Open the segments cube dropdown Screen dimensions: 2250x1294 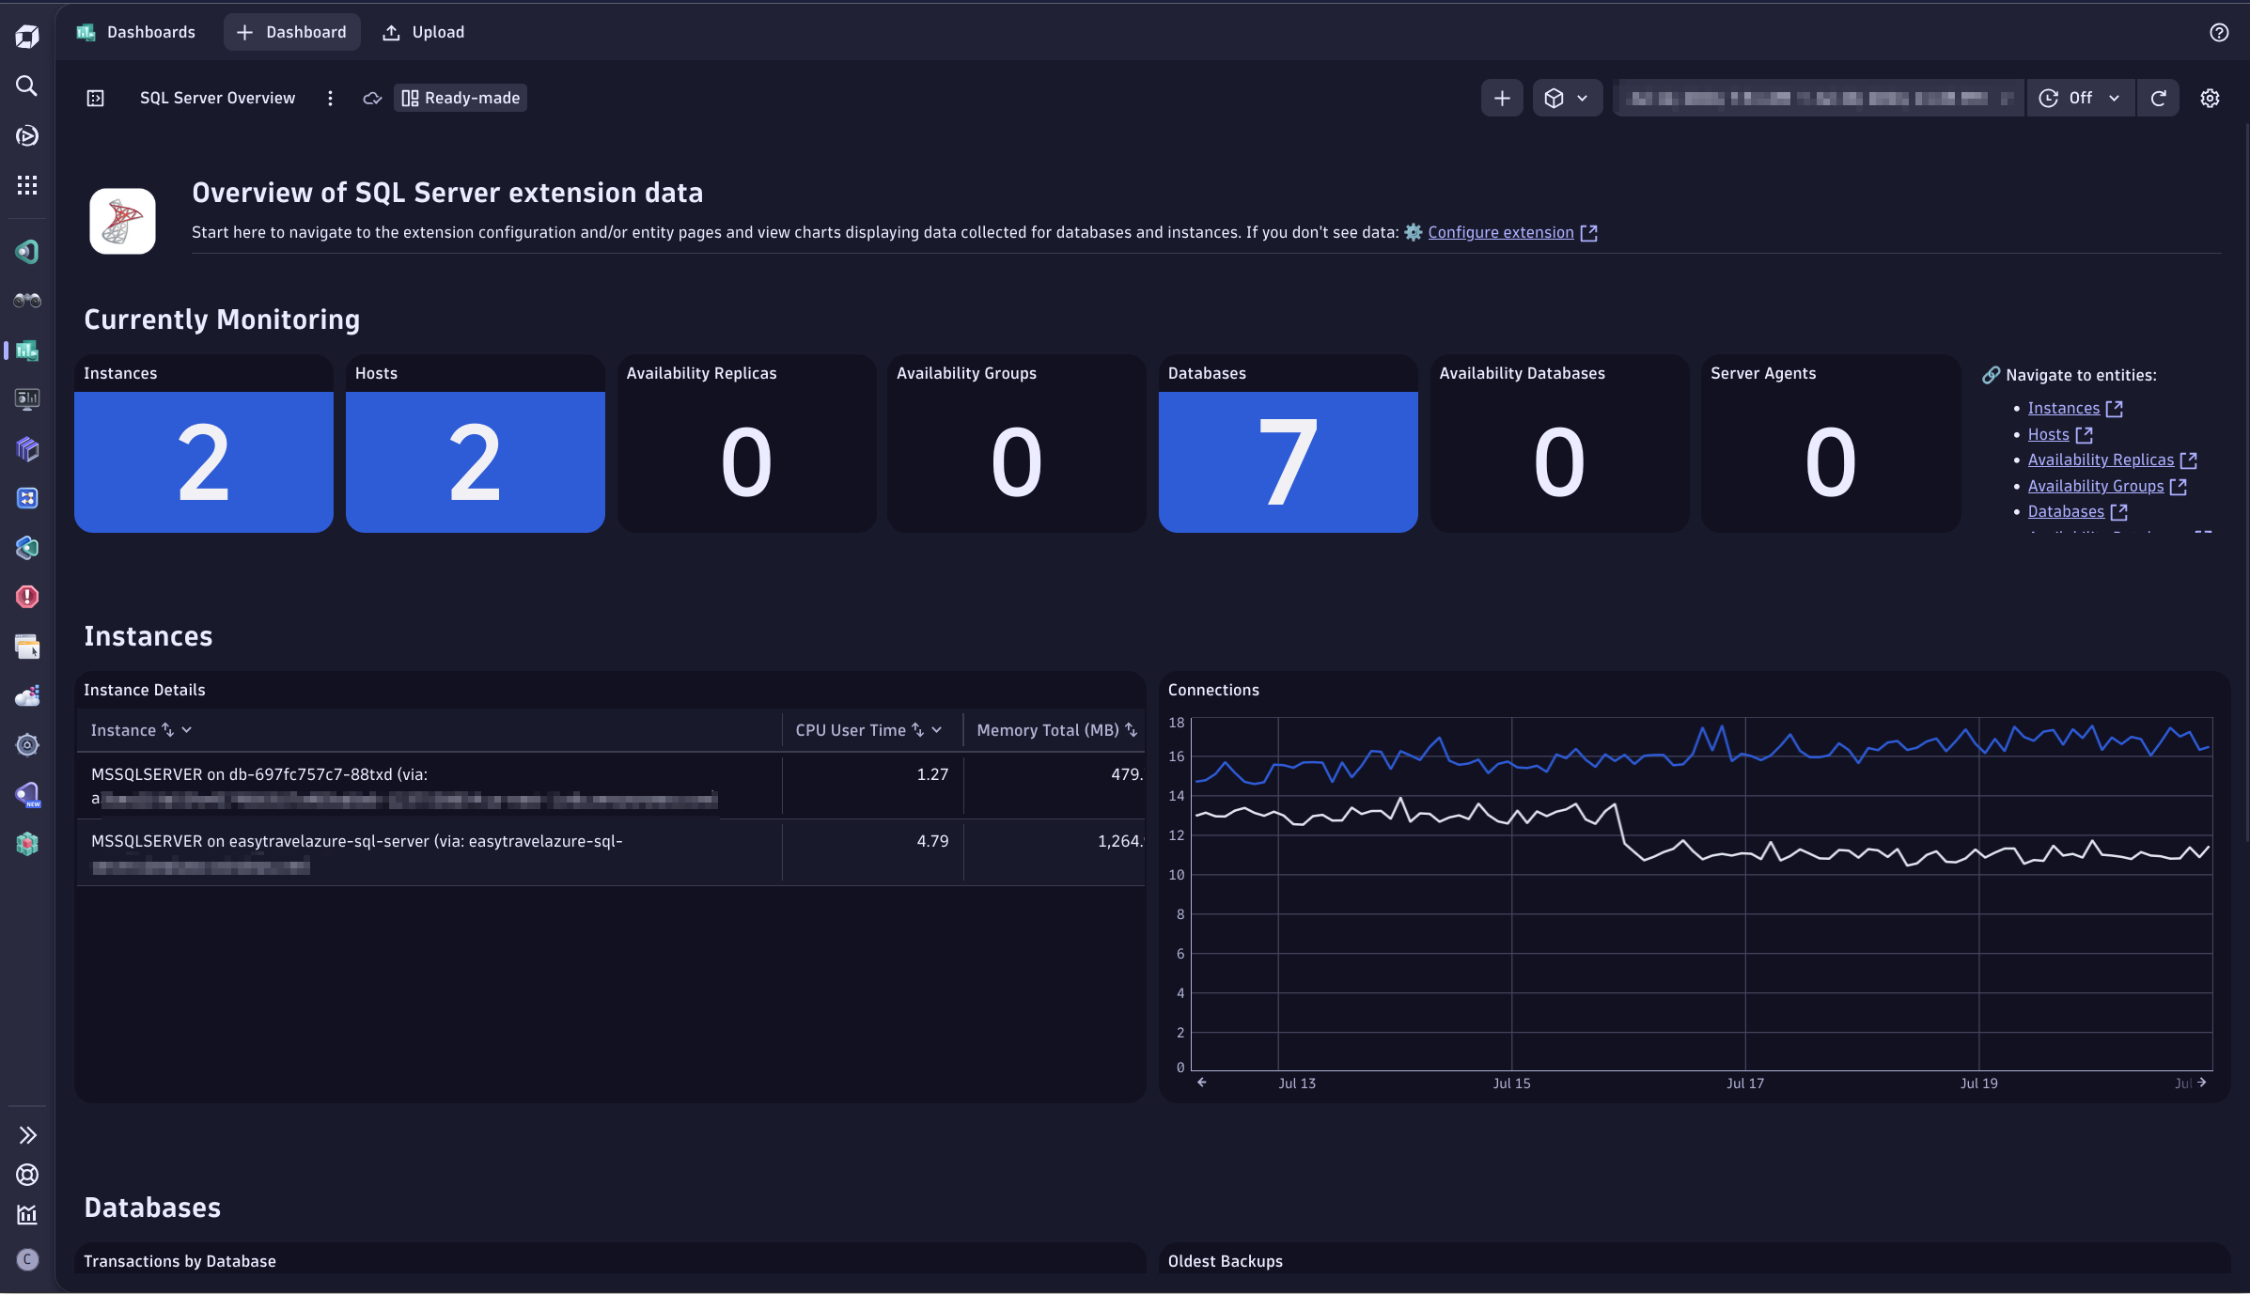tap(1567, 98)
